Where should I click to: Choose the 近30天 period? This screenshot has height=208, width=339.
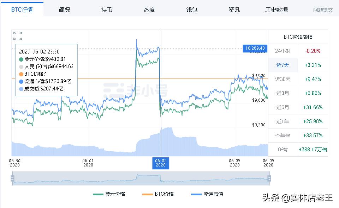pos(283,79)
